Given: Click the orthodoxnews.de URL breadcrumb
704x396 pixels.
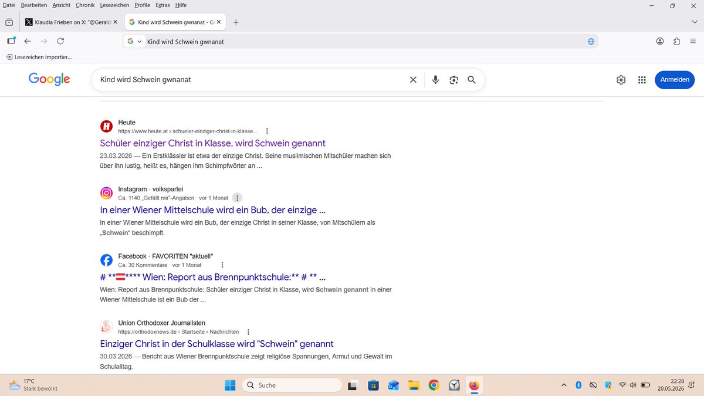Looking at the screenshot, I should click(x=178, y=331).
